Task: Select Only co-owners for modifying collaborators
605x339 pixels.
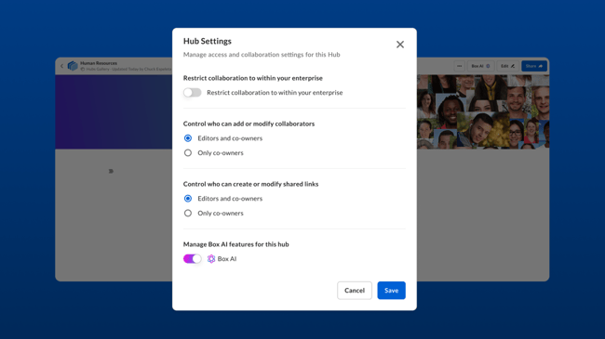Action: [x=188, y=153]
